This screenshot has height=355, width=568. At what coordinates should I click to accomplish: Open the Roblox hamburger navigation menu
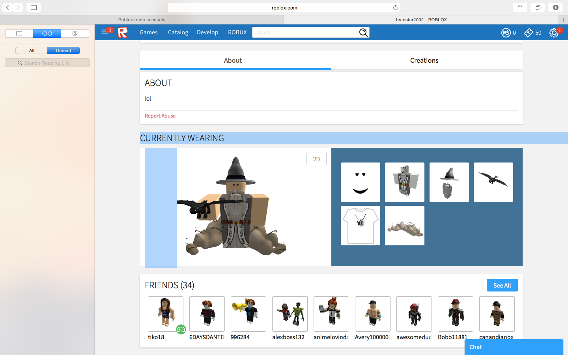click(x=105, y=32)
